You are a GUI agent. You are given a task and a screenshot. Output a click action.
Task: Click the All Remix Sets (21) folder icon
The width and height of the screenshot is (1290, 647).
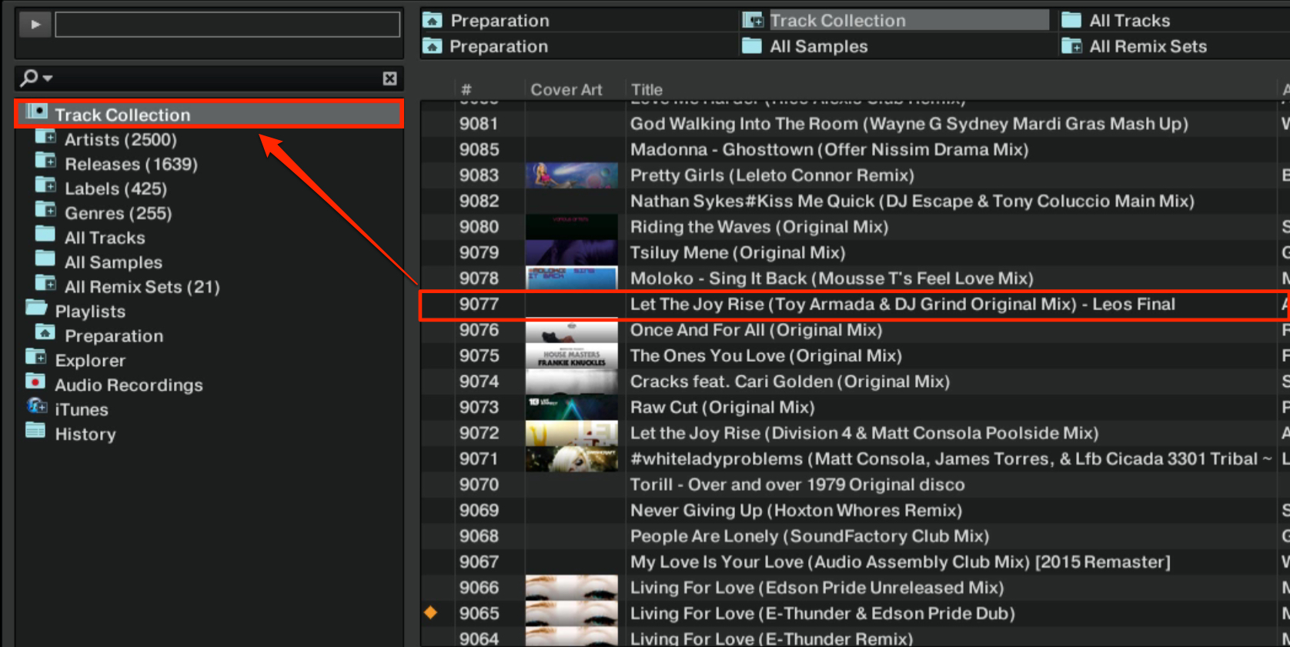(x=45, y=285)
